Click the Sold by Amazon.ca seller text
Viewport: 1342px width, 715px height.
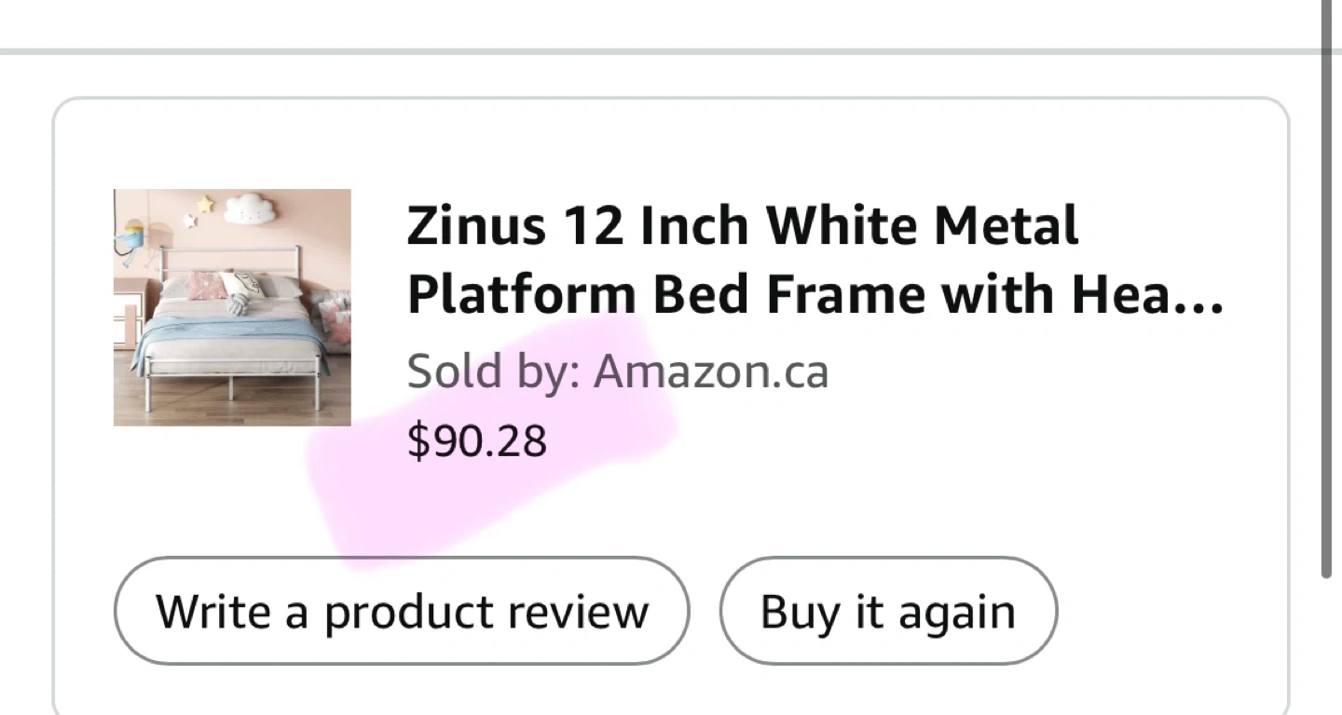point(617,371)
